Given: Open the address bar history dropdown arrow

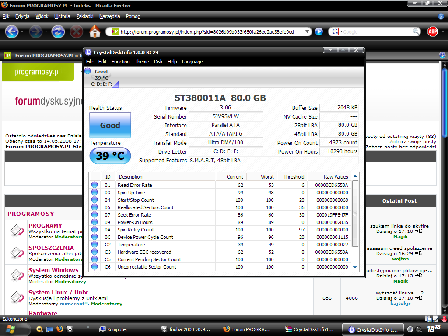Looking at the screenshot, I should [x=307, y=31].
